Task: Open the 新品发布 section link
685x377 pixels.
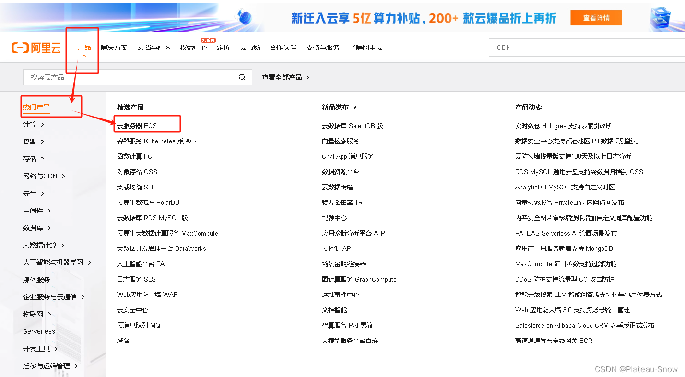Action: [x=339, y=107]
